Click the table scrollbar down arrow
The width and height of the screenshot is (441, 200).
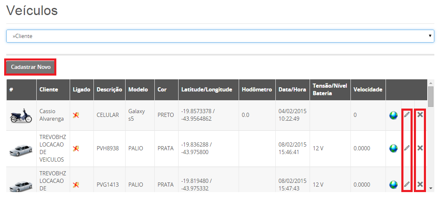point(431,188)
